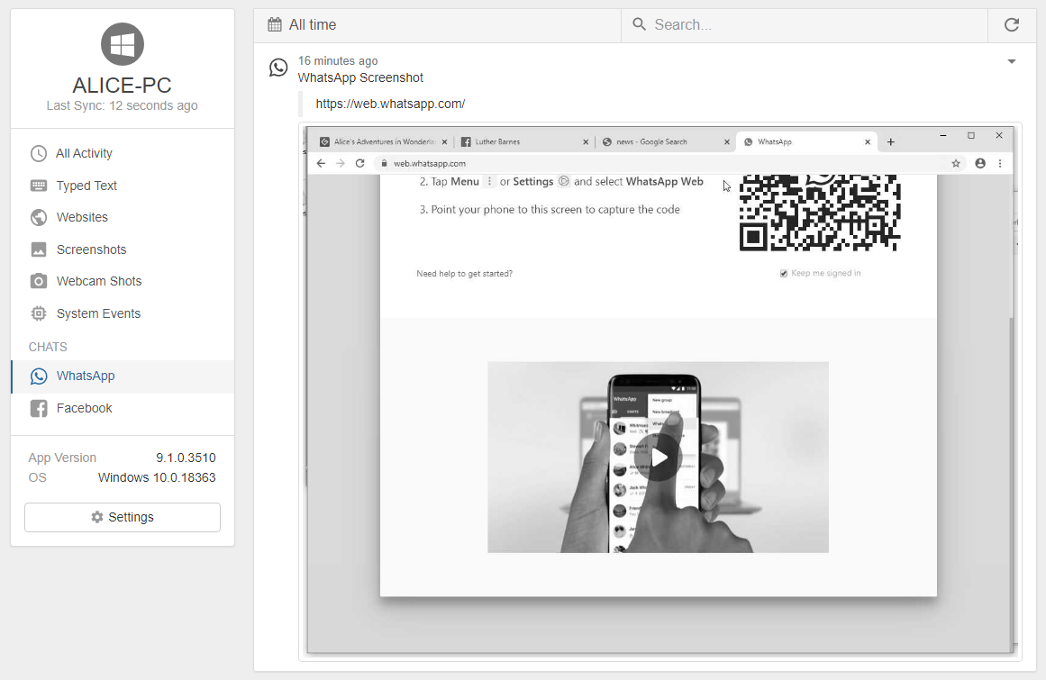Click the magnifier icon in the search box
Image resolution: width=1046 pixels, height=680 pixels.
point(639,24)
